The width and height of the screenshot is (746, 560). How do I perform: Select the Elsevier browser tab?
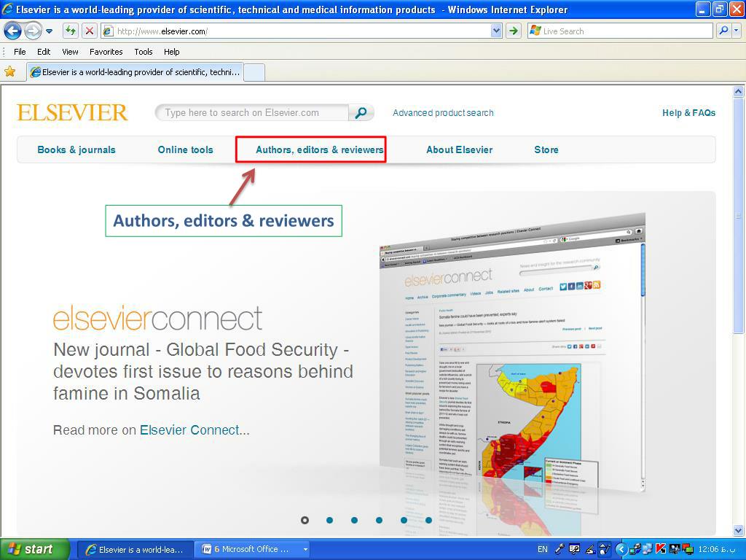[x=135, y=72]
